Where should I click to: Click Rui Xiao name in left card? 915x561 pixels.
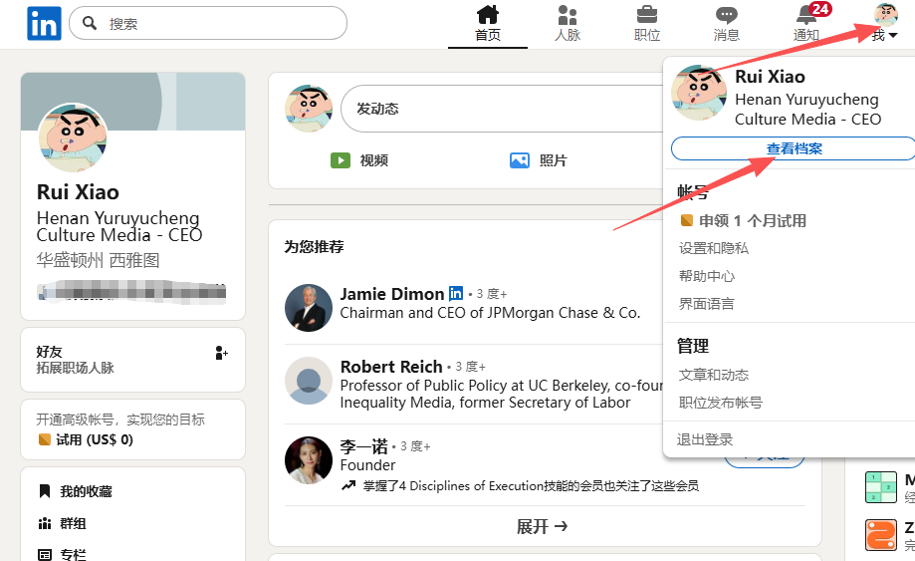(78, 192)
